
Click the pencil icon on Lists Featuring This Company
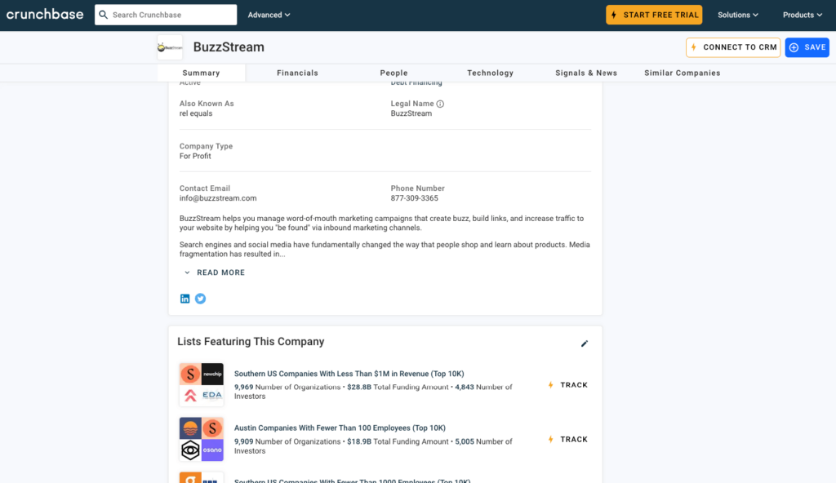tap(584, 343)
